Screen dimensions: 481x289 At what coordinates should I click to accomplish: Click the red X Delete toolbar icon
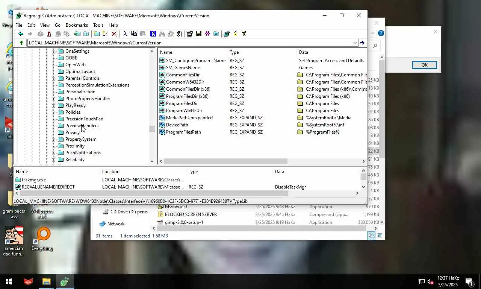(x=114, y=34)
